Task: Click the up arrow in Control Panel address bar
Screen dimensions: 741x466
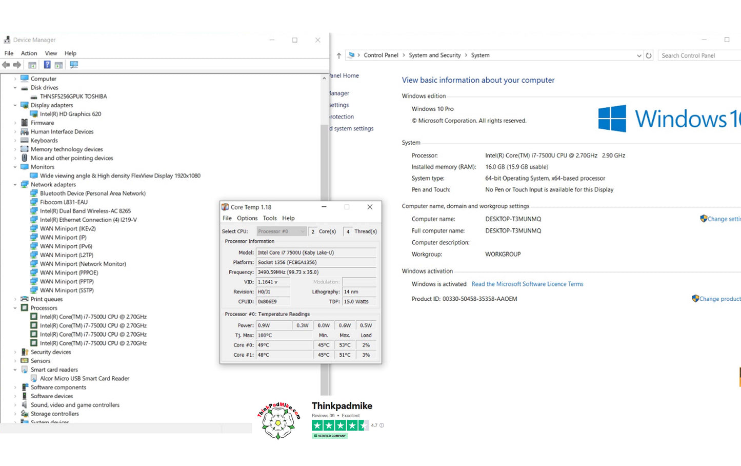Action: tap(339, 55)
